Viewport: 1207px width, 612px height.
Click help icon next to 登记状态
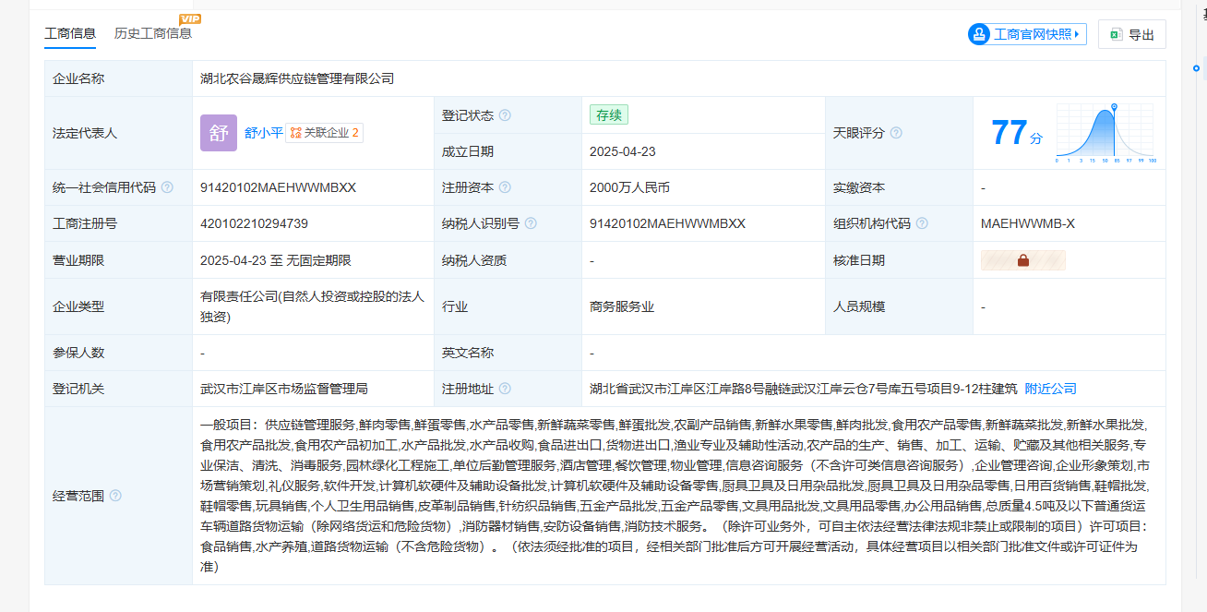coord(505,115)
